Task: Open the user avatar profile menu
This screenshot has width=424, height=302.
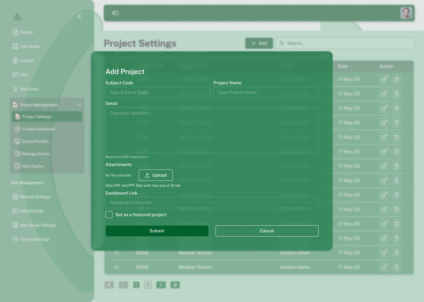Action: pyautogui.click(x=406, y=13)
